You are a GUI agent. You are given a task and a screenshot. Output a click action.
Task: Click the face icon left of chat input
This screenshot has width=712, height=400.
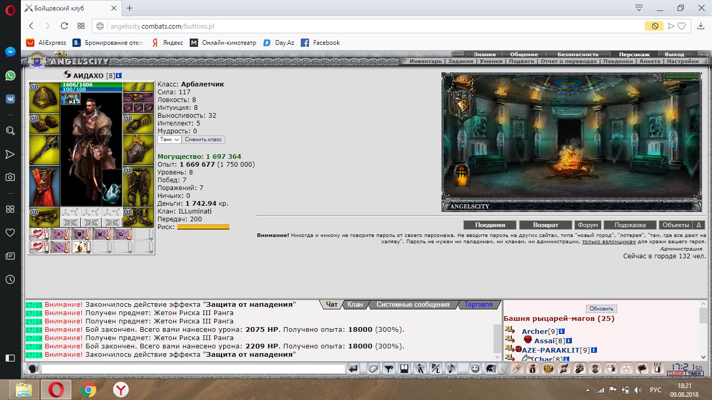(33, 369)
